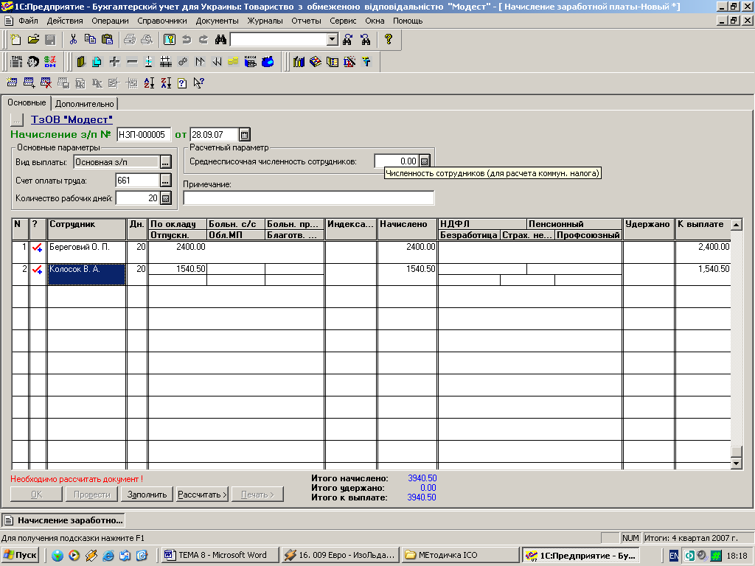The height and width of the screenshot is (566, 755).
Task: Click the касса cash register icon
Action: (251, 62)
